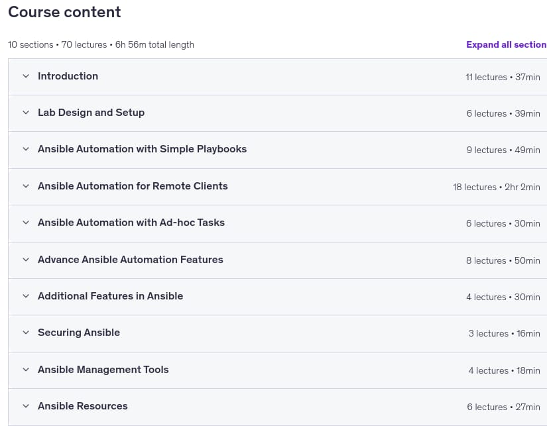The width and height of the screenshot is (547, 426).
Task: Click the 18 lectures 2hr 2min label
Action: (x=496, y=187)
